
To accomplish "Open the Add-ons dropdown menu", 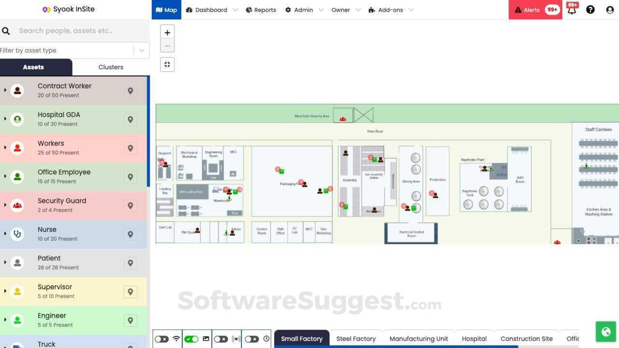I will [390, 10].
